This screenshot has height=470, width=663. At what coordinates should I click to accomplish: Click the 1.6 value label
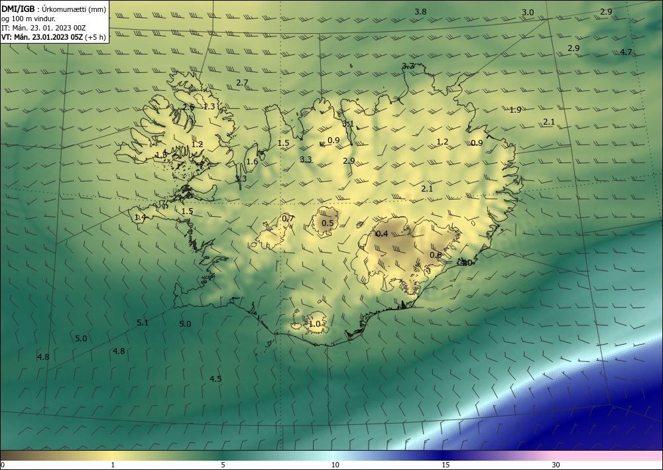[252, 162]
